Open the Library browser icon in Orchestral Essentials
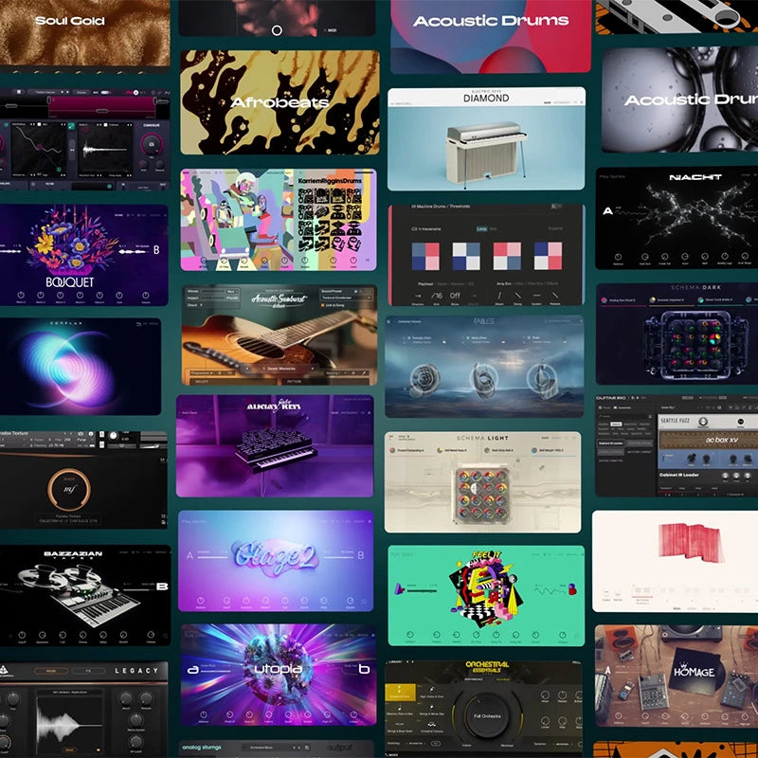758x758 pixels. (x=394, y=661)
